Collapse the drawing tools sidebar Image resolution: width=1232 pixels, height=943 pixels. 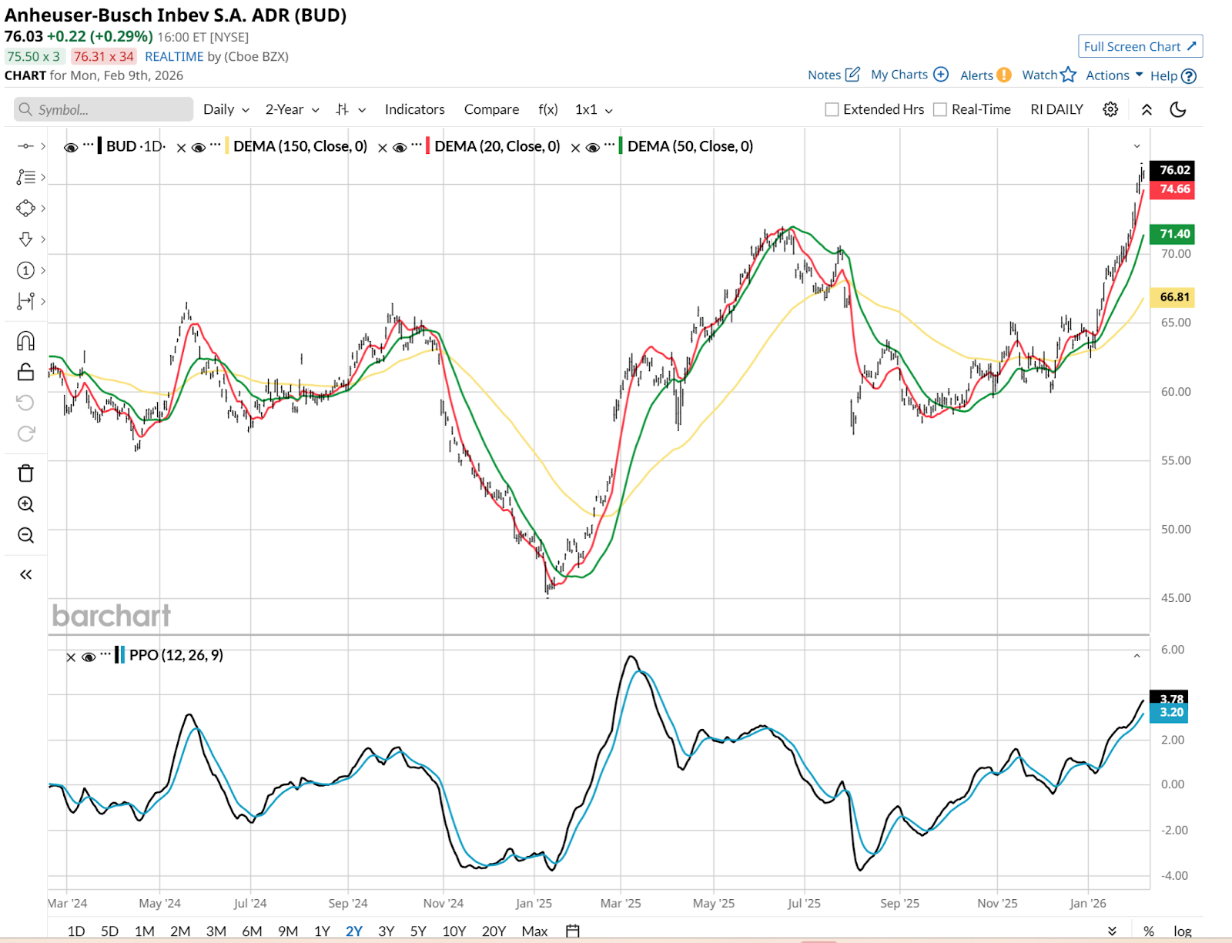point(25,574)
